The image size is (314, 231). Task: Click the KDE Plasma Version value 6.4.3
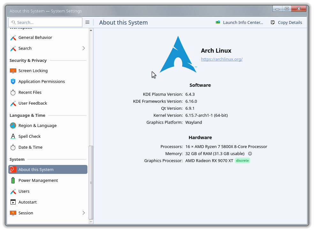pos(190,94)
